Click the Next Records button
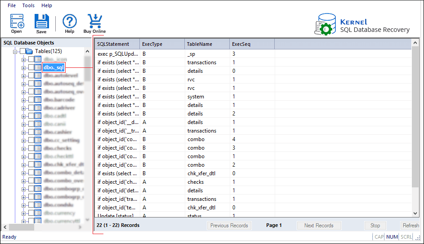 (319, 226)
